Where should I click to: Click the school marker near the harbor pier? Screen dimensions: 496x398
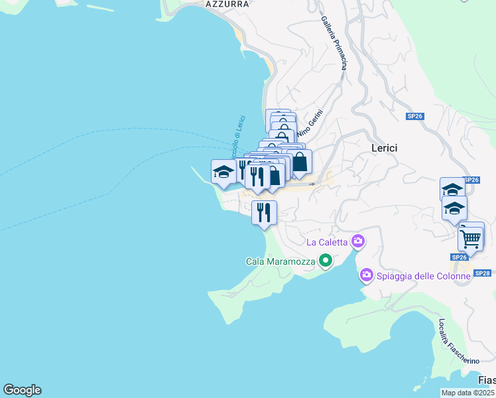tap(223, 172)
